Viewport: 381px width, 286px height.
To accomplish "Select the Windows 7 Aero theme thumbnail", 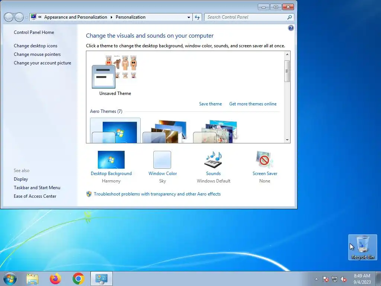I will click(x=115, y=131).
